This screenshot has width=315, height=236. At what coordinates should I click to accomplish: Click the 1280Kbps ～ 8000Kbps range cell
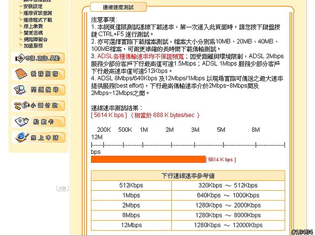pyautogui.click(x=228, y=215)
